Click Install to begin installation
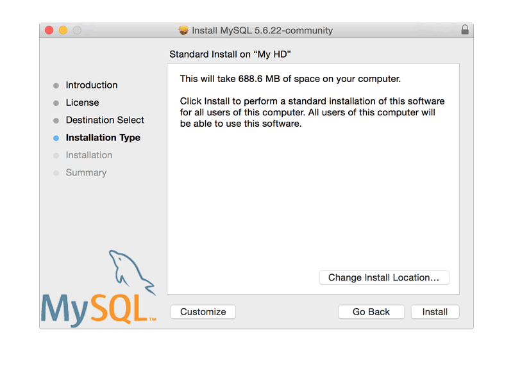513x385 pixels. coord(435,311)
